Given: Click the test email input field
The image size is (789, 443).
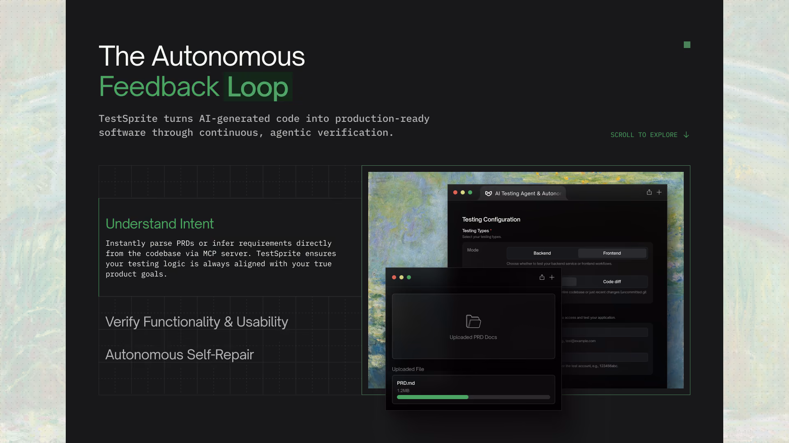Looking at the screenshot, I should pos(604,332).
